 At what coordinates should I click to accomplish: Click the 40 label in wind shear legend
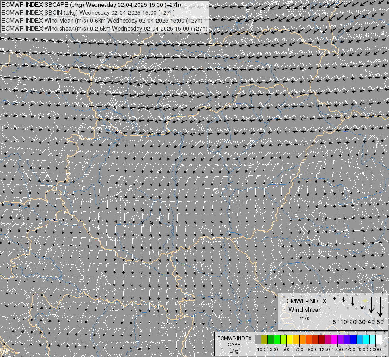[x=371, y=322]
